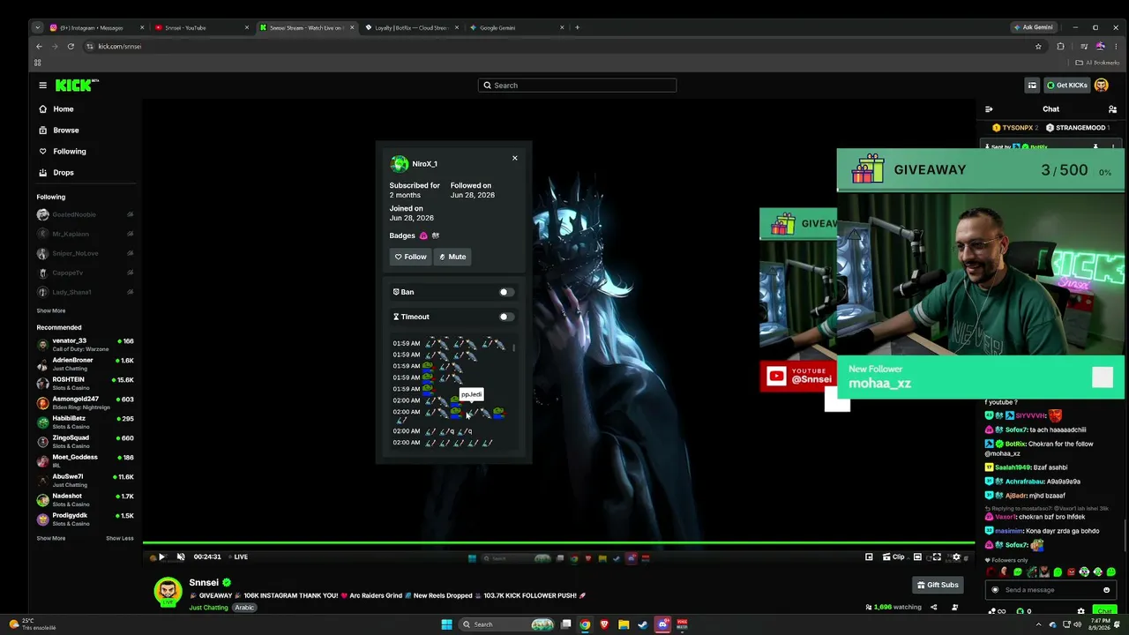
Task: Open Brave browser from the taskbar
Action: 604,624
